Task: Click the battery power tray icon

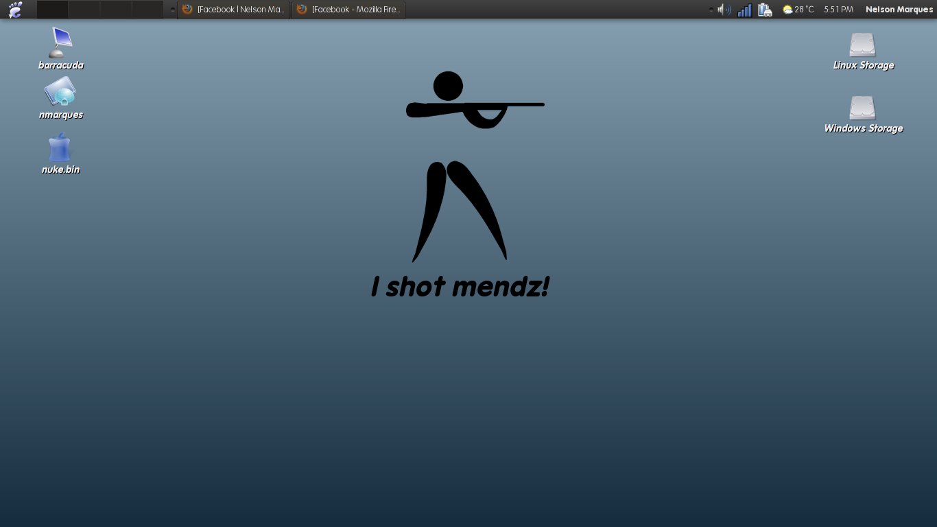Action: point(765,10)
